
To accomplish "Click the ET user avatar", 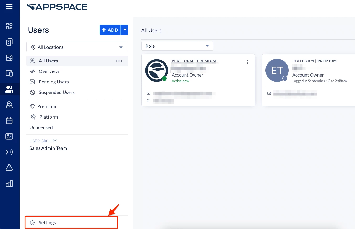I will coord(277,70).
